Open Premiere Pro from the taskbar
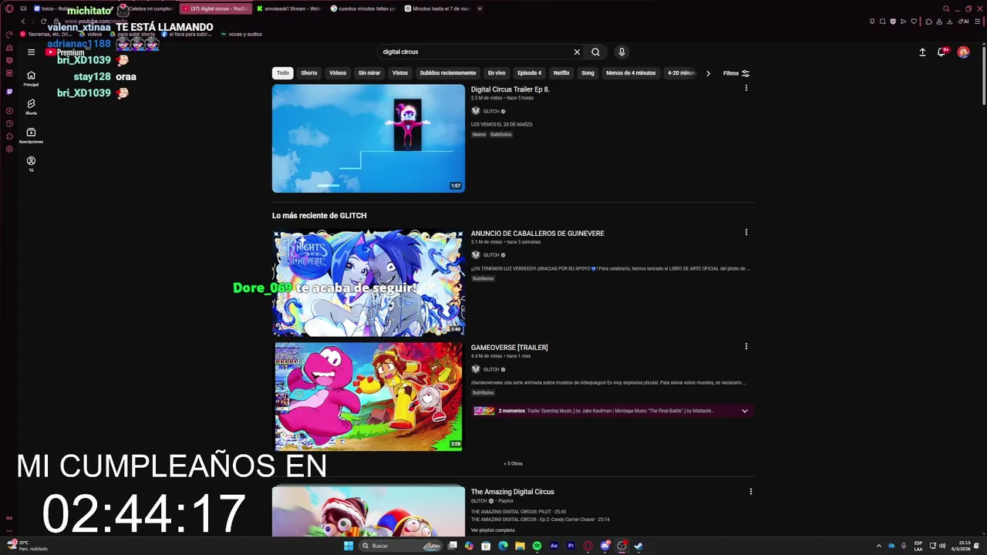The height and width of the screenshot is (555, 987). click(571, 546)
